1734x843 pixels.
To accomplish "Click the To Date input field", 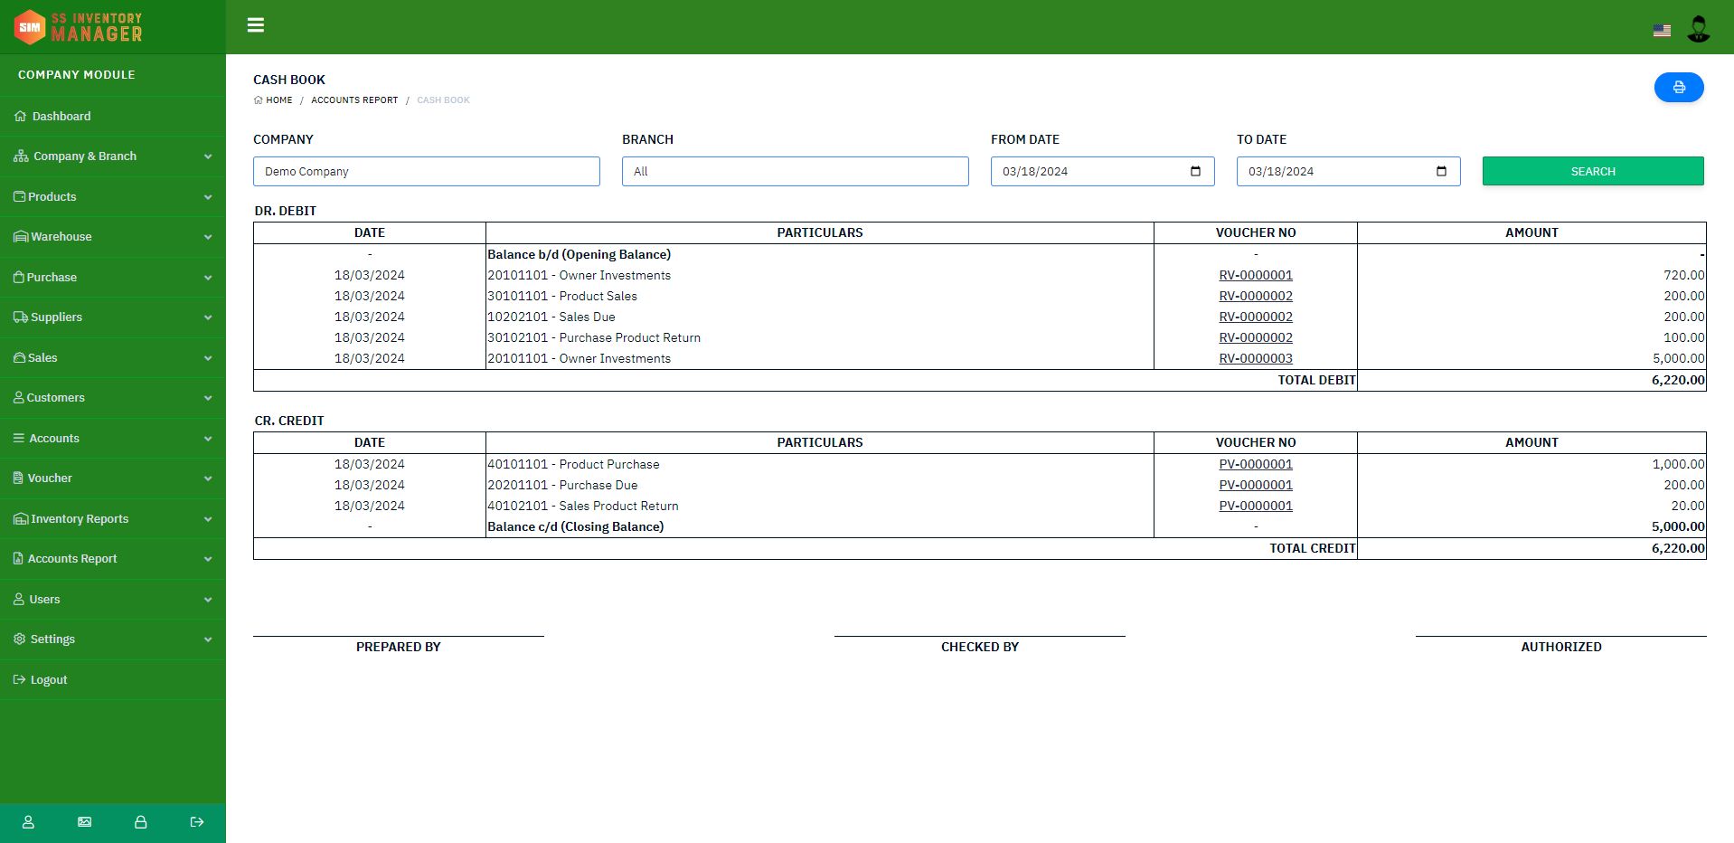I will 1348,172.
